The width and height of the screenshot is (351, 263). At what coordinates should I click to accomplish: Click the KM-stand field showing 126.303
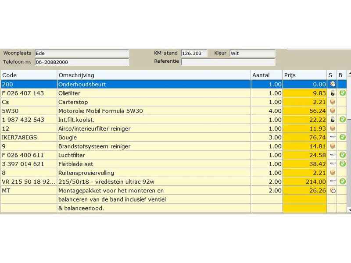[194, 53]
